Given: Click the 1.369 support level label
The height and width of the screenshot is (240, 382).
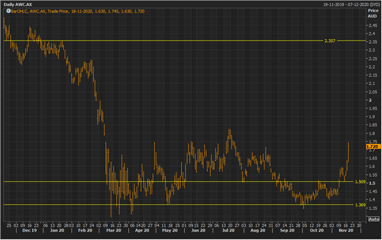Looking at the screenshot, I should point(360,205).
